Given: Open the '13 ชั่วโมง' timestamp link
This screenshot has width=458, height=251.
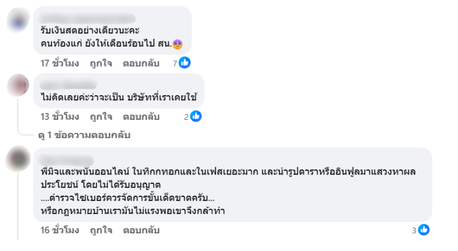Looking at the screenshot, I should (x=60, y=116).
